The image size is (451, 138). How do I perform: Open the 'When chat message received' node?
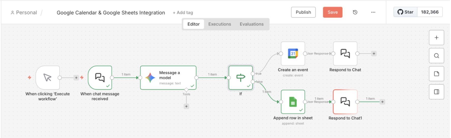pyautogui.click(x=100, y=78)
